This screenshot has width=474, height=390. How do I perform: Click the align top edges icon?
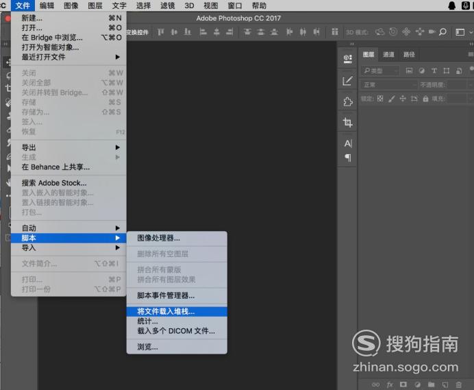[161, 32]
